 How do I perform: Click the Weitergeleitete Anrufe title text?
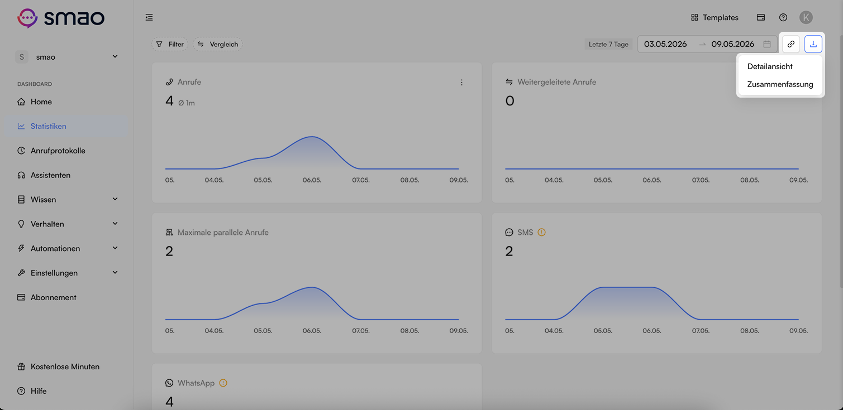557,82
